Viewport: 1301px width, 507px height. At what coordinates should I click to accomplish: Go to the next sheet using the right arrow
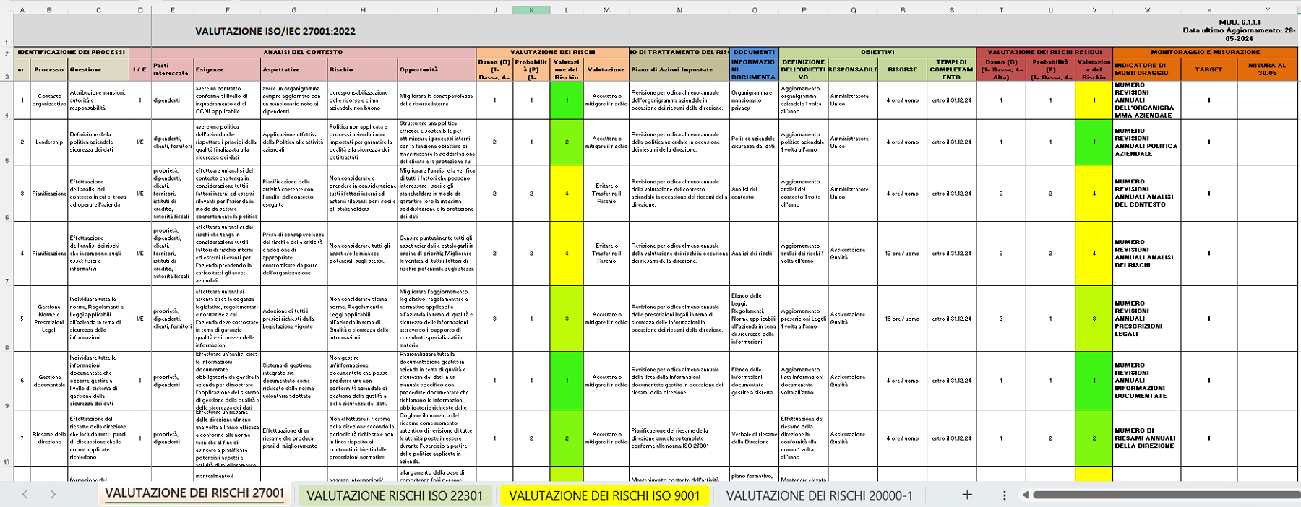pyautogui.click(x=53, y=495)
